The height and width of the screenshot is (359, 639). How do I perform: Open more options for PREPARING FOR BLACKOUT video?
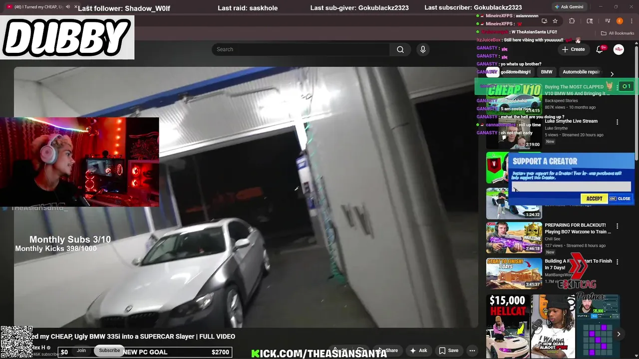click(x=617, y=226)
